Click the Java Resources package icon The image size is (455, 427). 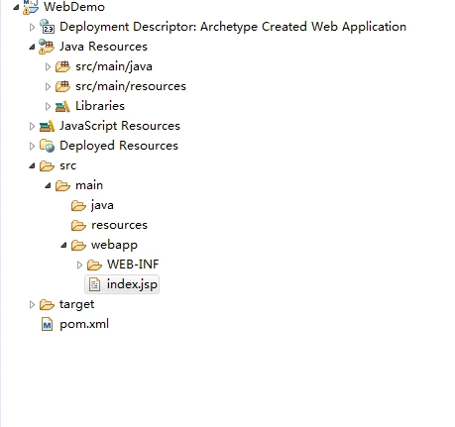pyautogui.click(x=47, y=47)
